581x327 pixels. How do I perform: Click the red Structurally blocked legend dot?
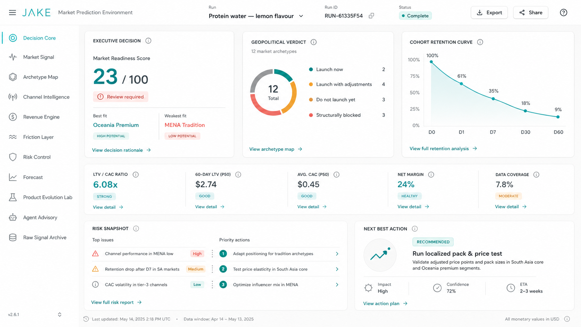pyautogui.click(x=311, y=115)
